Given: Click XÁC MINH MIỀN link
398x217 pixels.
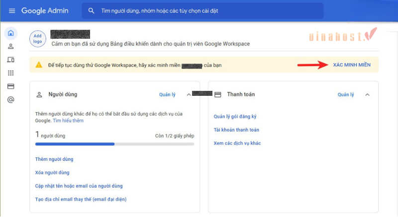Looking at the screenshot, I should (352, 65).
